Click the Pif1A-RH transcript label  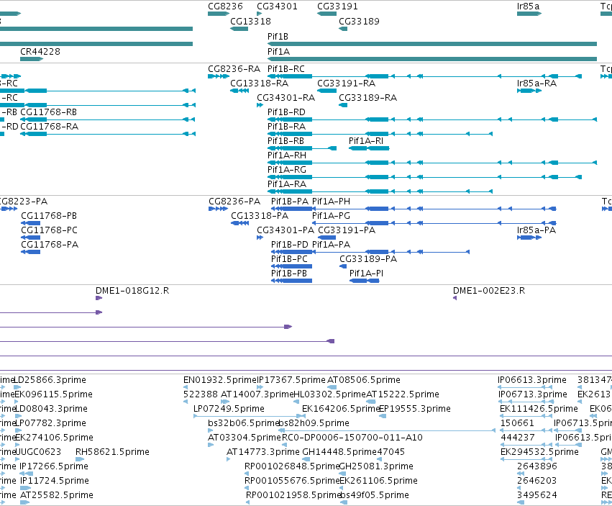coord(286,155)
